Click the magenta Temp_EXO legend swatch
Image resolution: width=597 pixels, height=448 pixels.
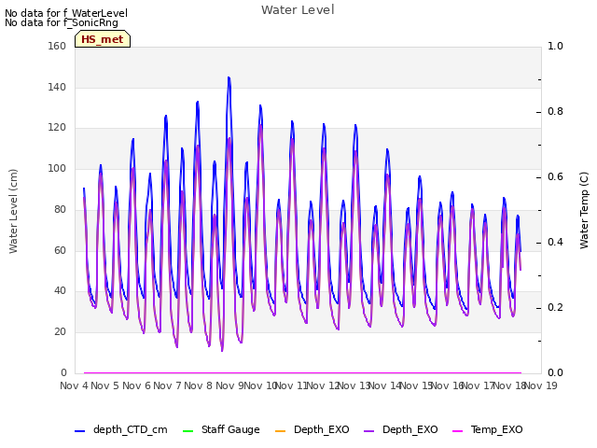[457, 431]
